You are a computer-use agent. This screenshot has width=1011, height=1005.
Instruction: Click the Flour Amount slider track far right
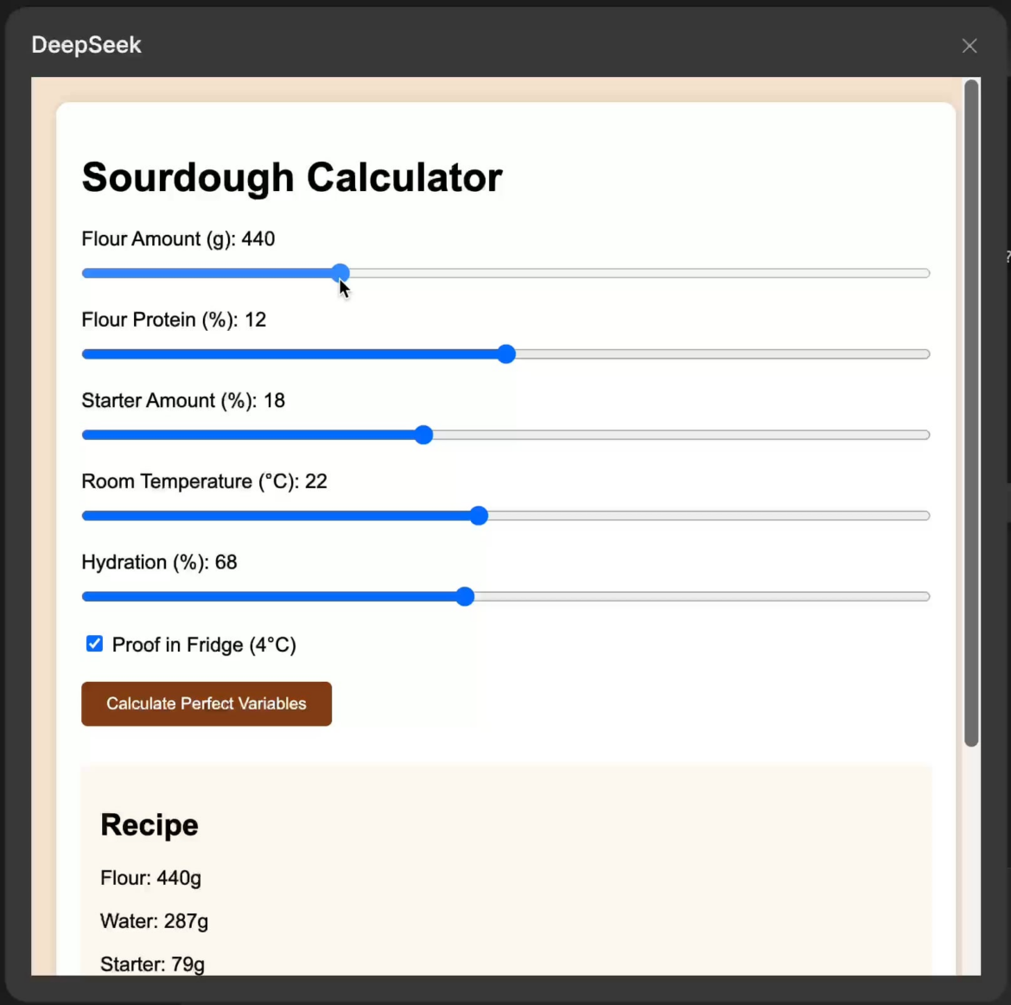(864, 273)
